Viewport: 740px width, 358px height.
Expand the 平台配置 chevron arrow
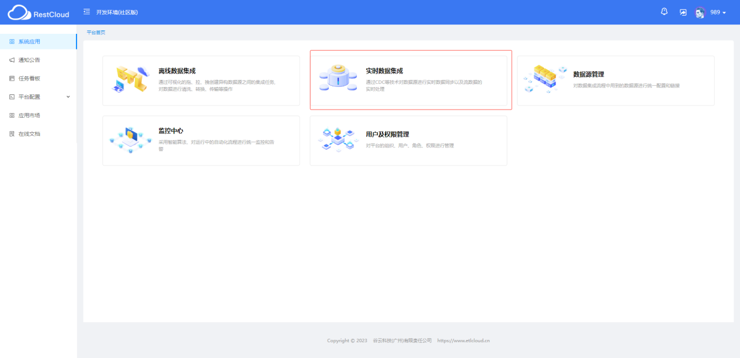pyautogui.click(x=68, y=97)
